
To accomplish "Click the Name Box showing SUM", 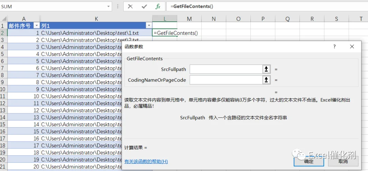I will 53,6.
